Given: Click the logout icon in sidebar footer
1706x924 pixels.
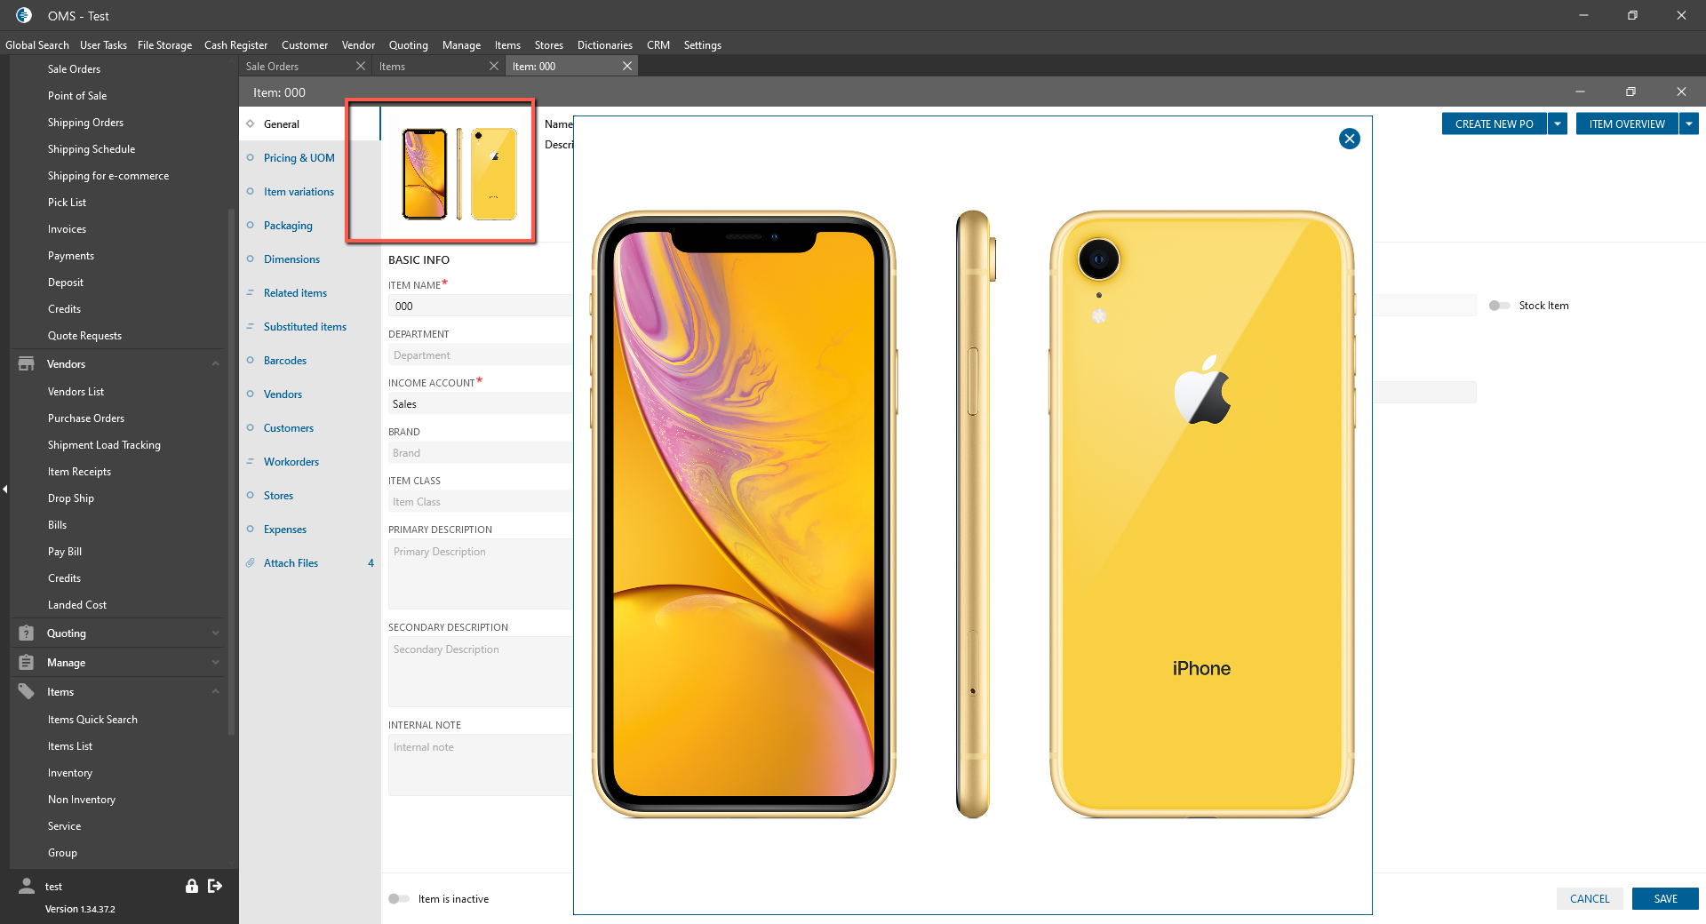Looking at the screenshot, I should coord(215,886).
